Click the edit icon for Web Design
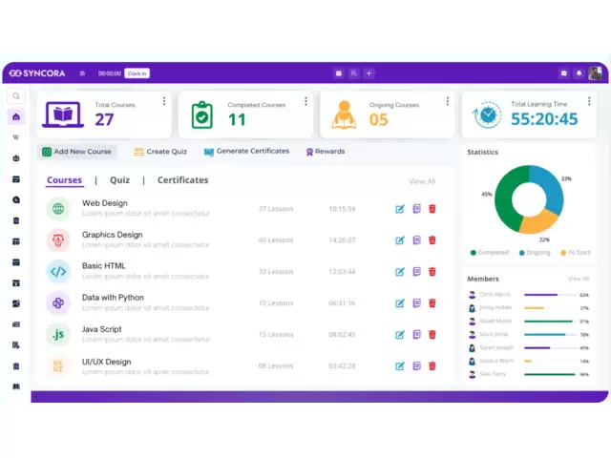The width and height of the screenshot is (611, 458). point(400,209)
